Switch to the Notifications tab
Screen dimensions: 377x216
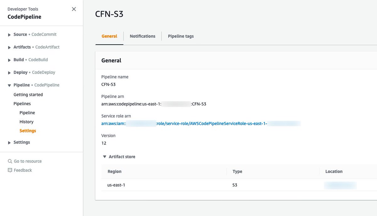coord(142,36)
